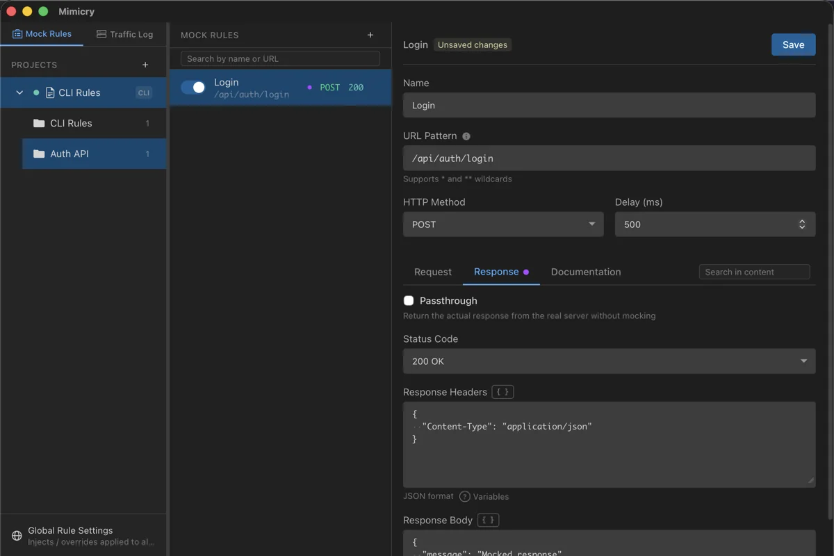This screenshot has height=556, width=834.
Task: Click the URL Pattern input field
Action: click(x=610, y=158)
